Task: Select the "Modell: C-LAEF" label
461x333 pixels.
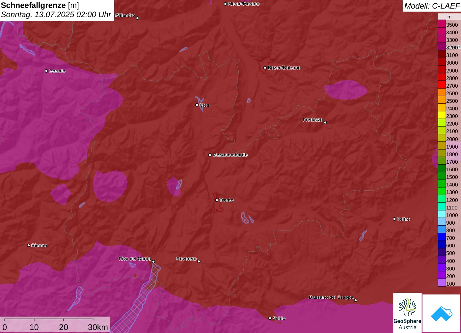Action: [x=432, y=6]
